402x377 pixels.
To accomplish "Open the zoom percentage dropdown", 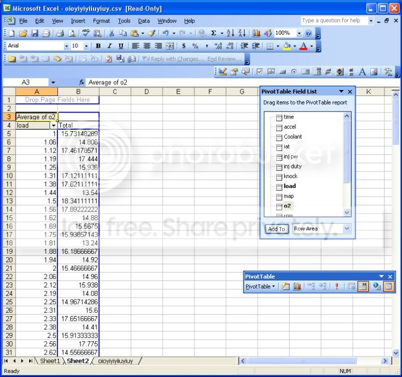I will click(x=299, y=33).
